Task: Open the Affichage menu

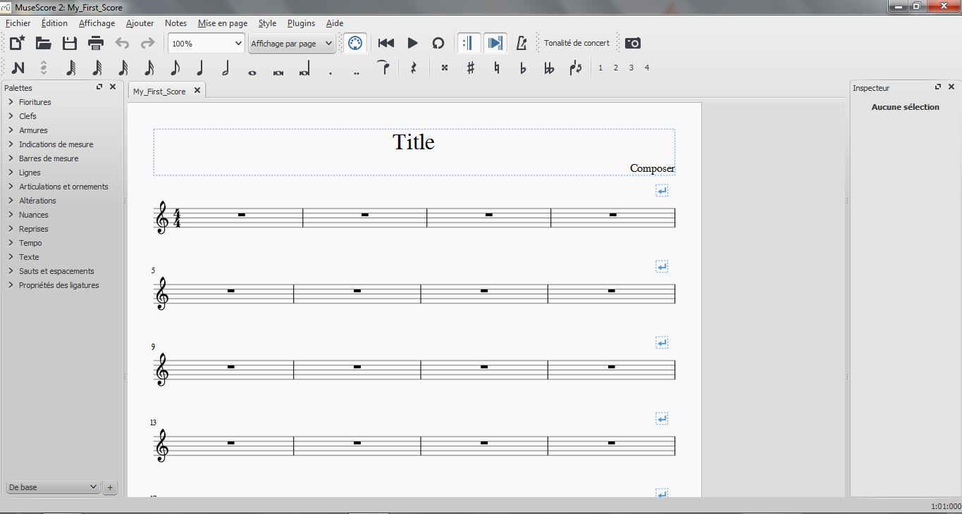Action: pos(97,23)
